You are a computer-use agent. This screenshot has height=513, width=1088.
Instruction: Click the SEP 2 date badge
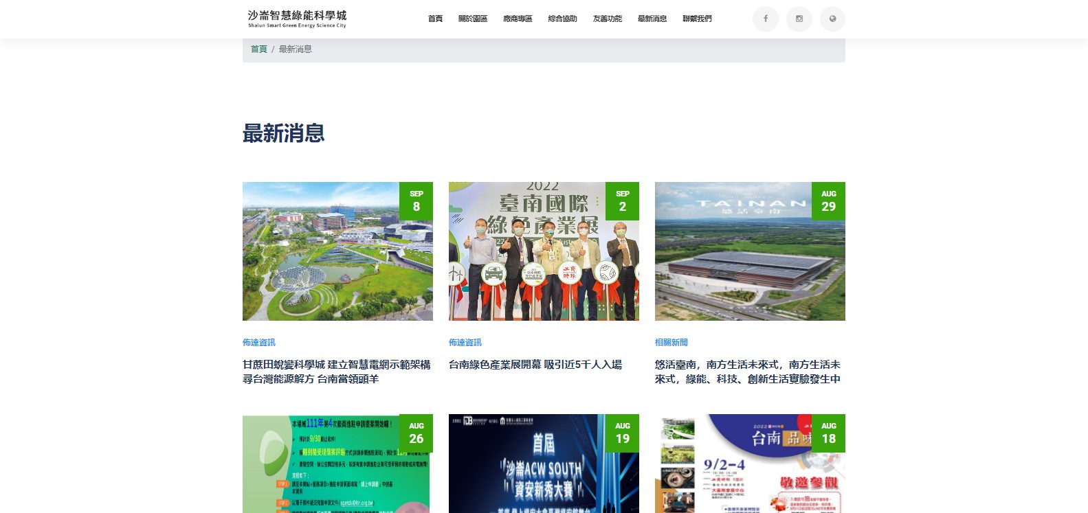[x=622, y=201]
